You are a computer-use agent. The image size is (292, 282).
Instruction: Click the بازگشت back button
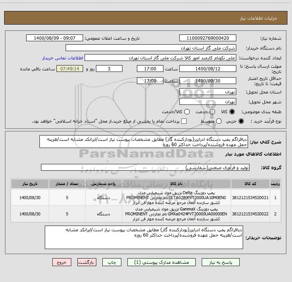tap(87, 262)
